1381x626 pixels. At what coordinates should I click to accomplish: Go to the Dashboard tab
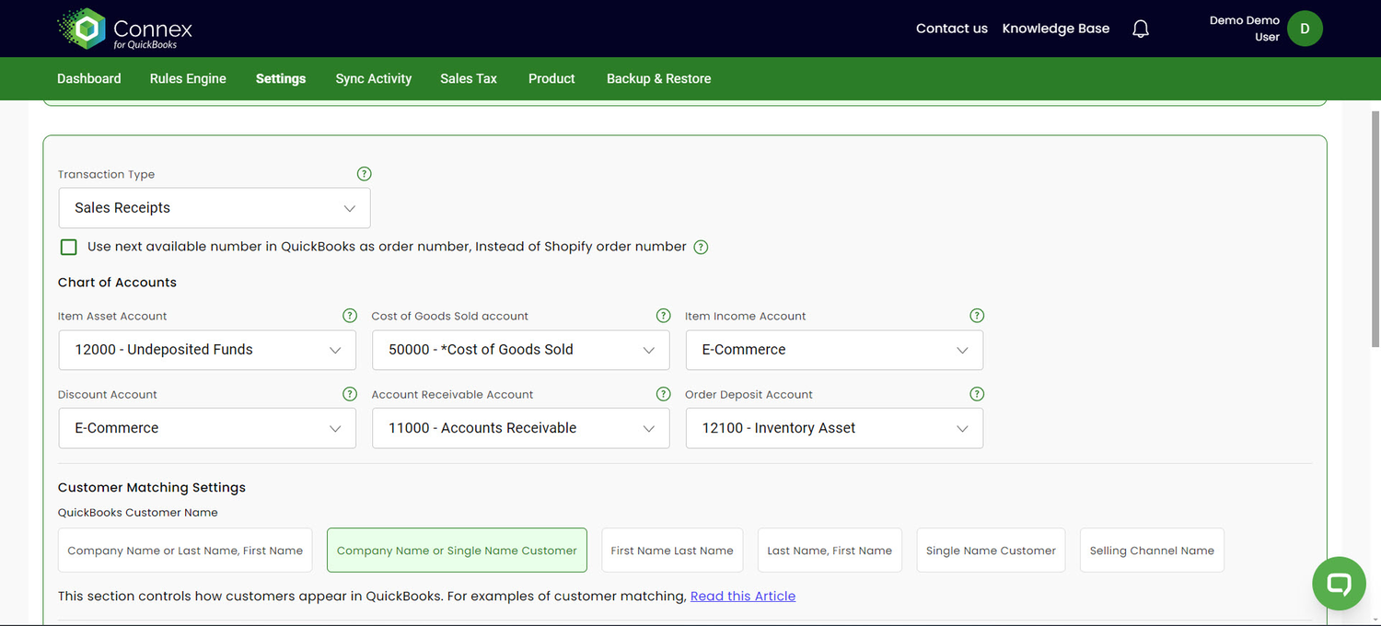89,78
